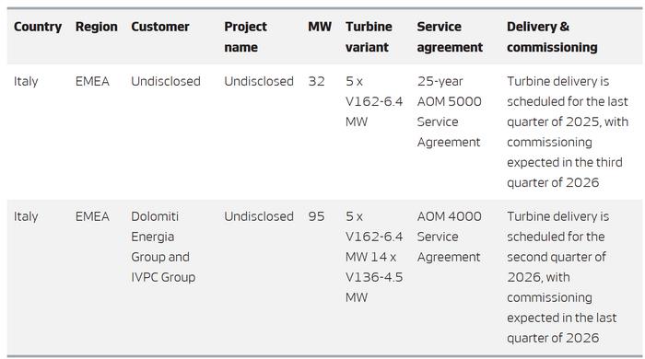This screenshot has width=645, height=359.
Task: Click the second row's EMEA region cell
Action: tap(92, 216)
